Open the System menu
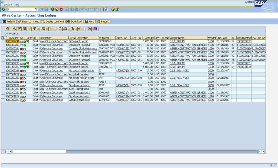Screen dimensions: 278x168 8,5
